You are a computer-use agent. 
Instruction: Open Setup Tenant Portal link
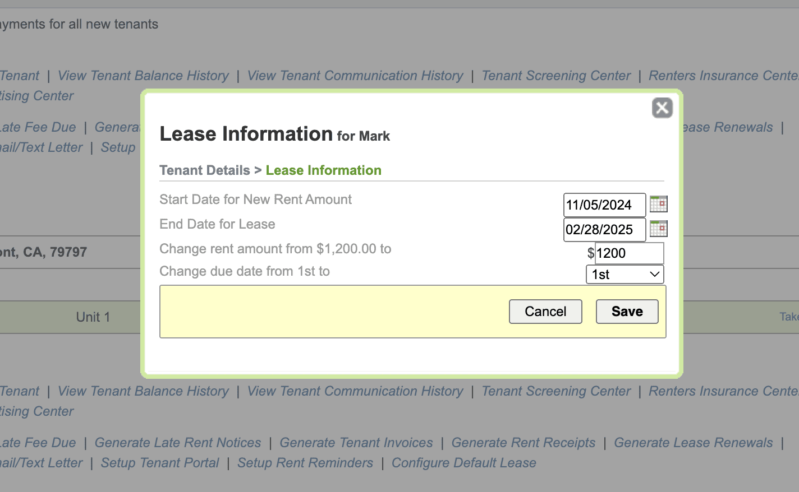[x=160, y=463]
